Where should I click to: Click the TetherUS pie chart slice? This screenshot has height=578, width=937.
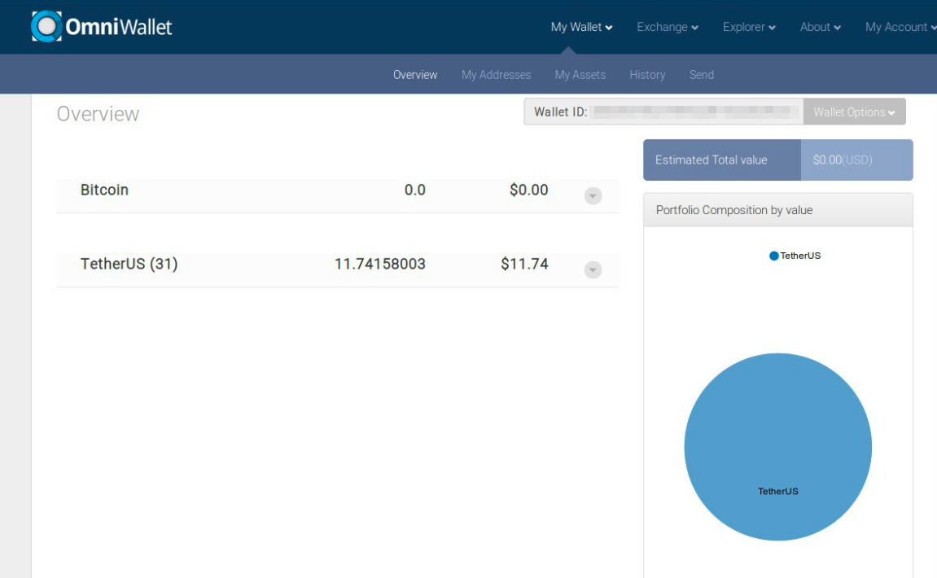[x=778, y=447]
